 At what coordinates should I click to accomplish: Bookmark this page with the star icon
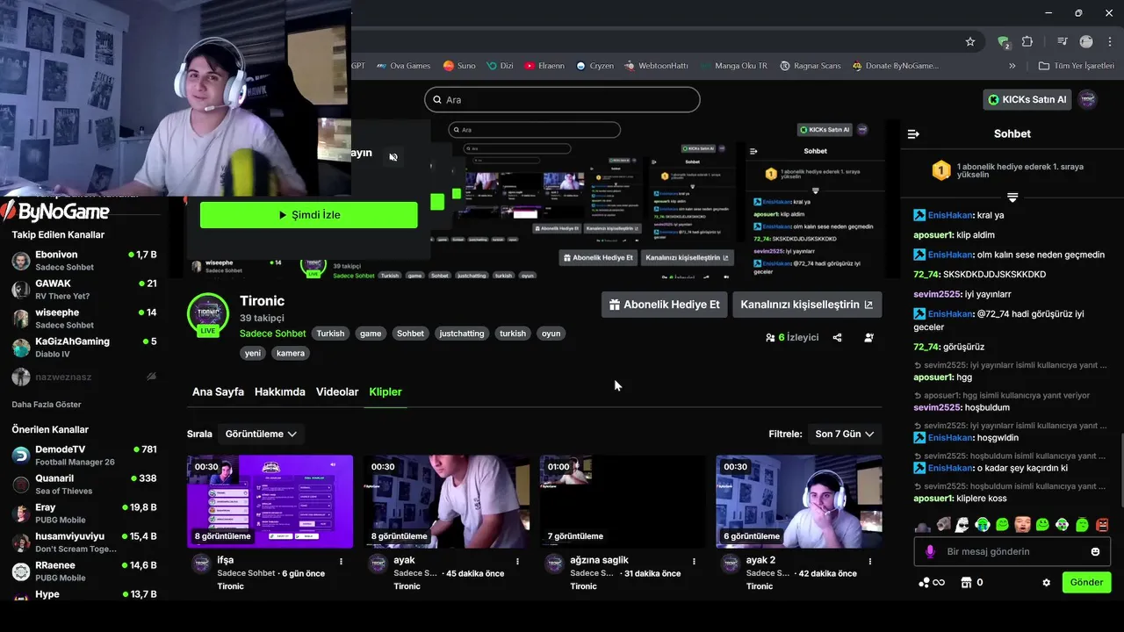click(970, 41)
